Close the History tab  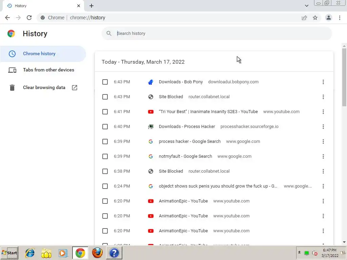[79, 6]
